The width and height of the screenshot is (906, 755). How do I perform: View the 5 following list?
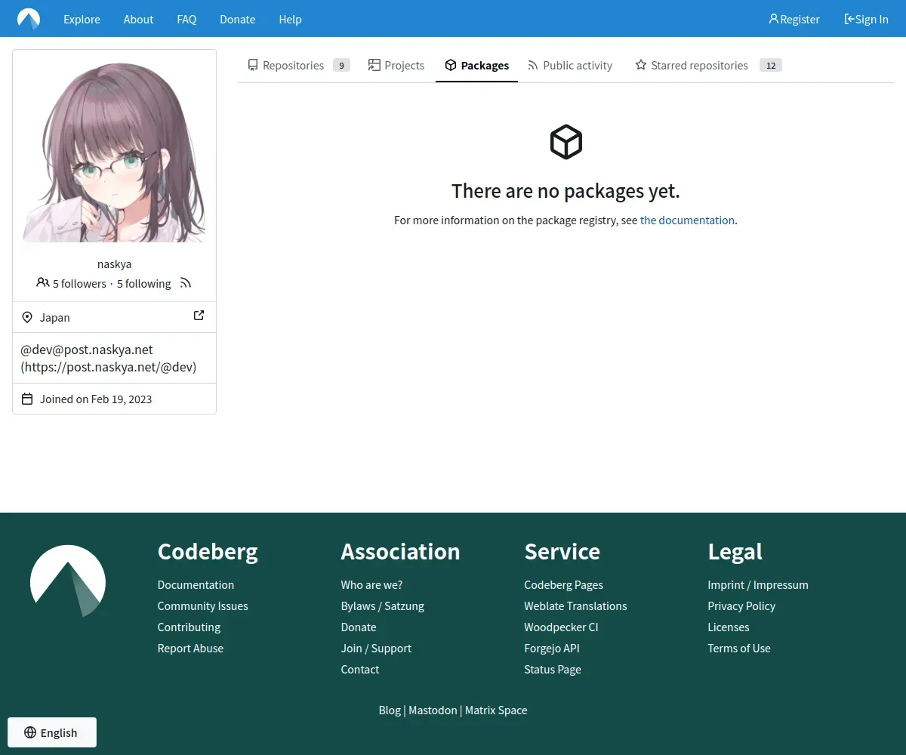point(143,284)
